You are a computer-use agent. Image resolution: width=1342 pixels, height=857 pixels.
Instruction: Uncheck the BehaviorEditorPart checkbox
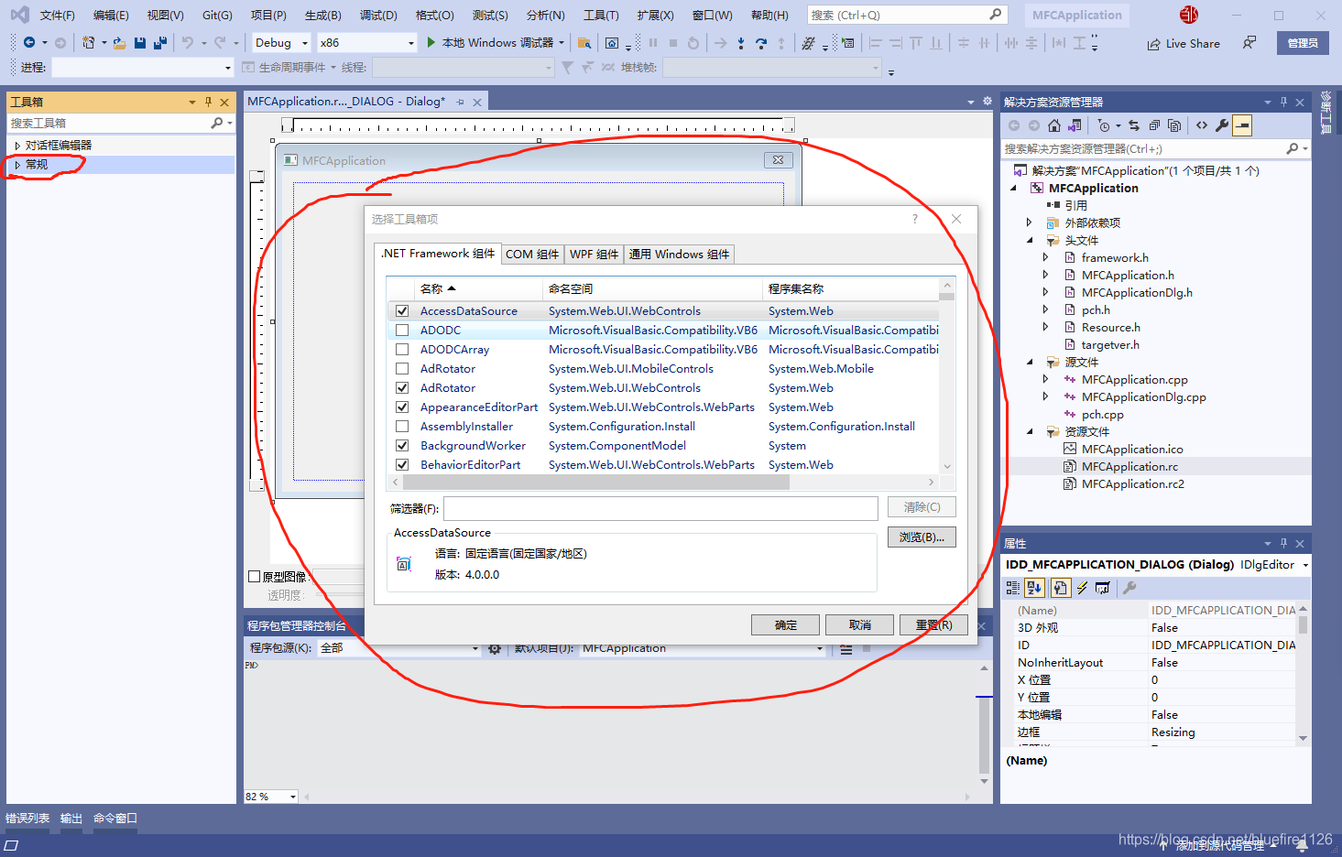click(x=402, y=465)
